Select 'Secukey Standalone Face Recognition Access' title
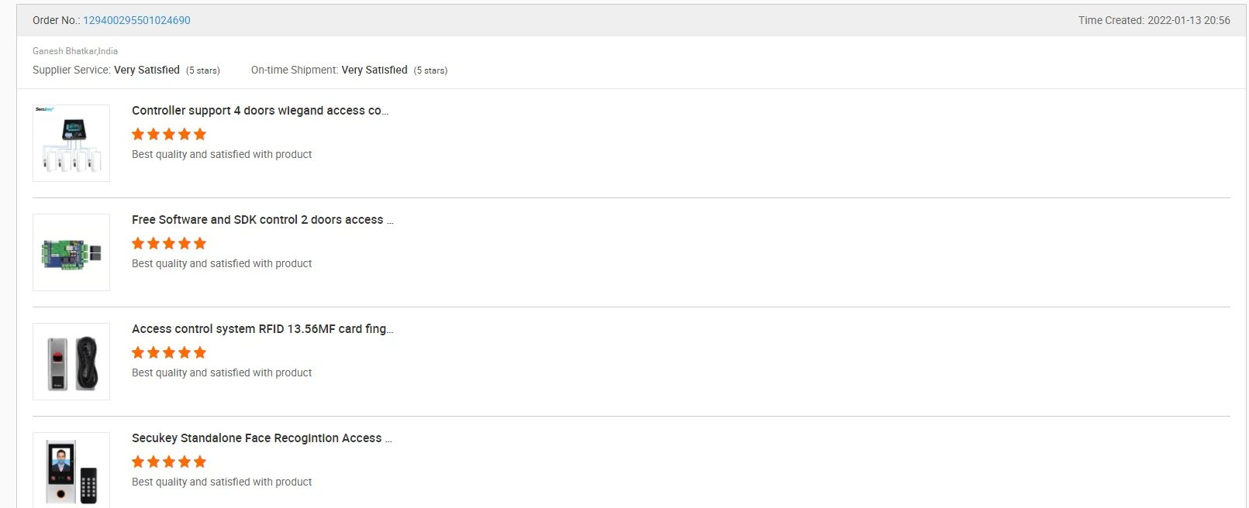Screen dimensions: 1249x508 pos(261,438)
